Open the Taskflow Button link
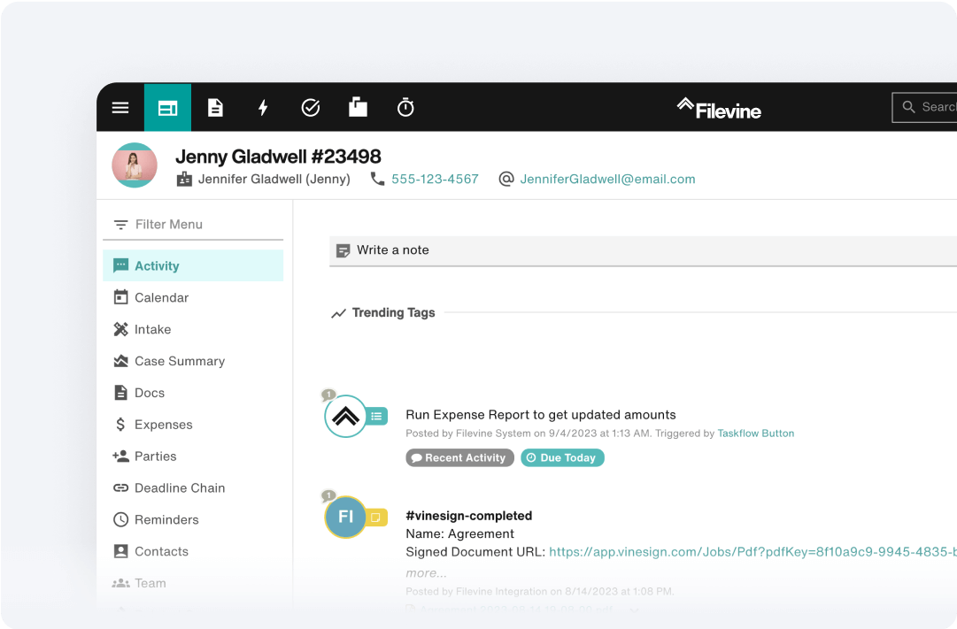Image resolution: width=957 pixels, height=629 pixels. click(755, 433)
